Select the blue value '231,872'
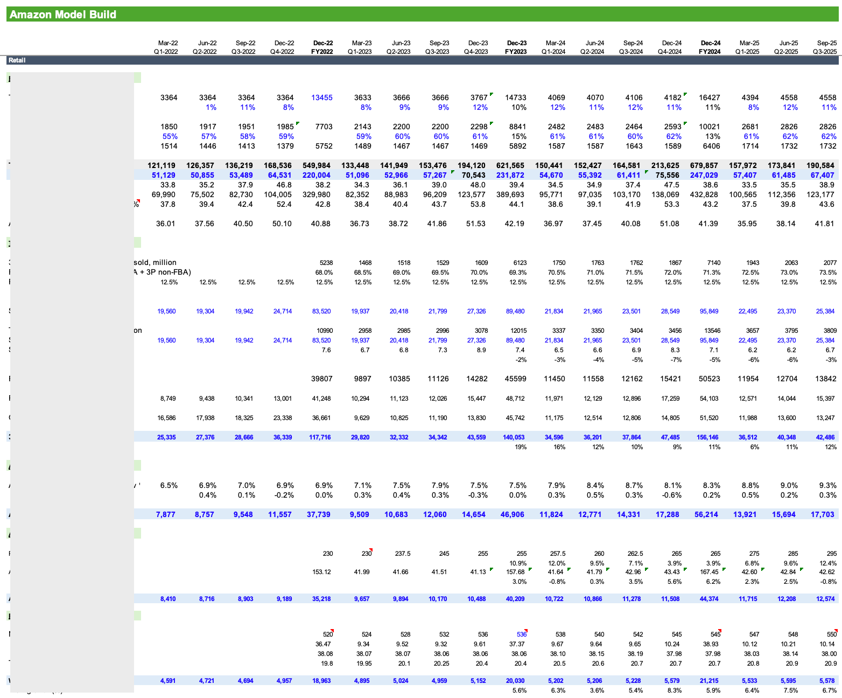This screenshot has height=698, width=842. pos(513,175)
